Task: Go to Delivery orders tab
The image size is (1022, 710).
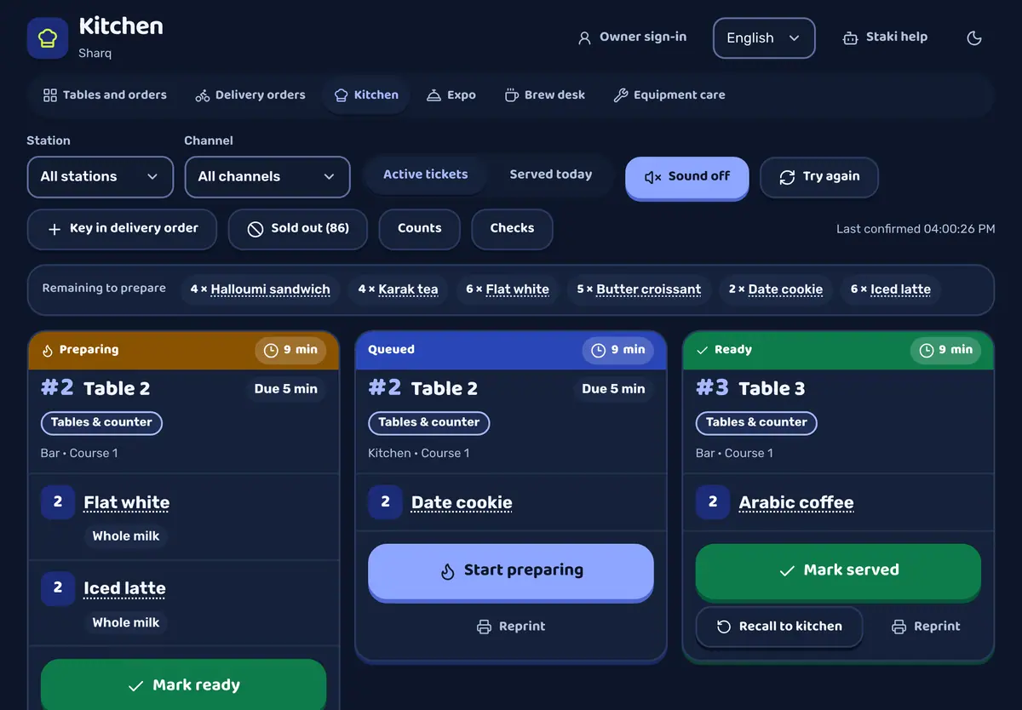Action: click(x=250, y=95)
